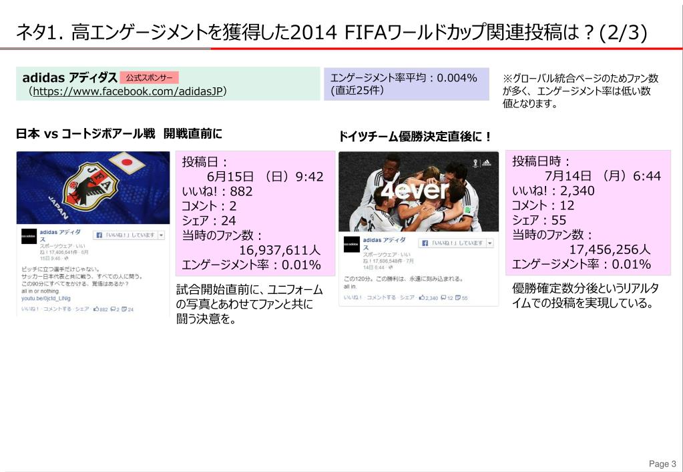This screenshot has height=472, width=683.
Task: Click the share icon beside 55
Action: tap(458, 298)
